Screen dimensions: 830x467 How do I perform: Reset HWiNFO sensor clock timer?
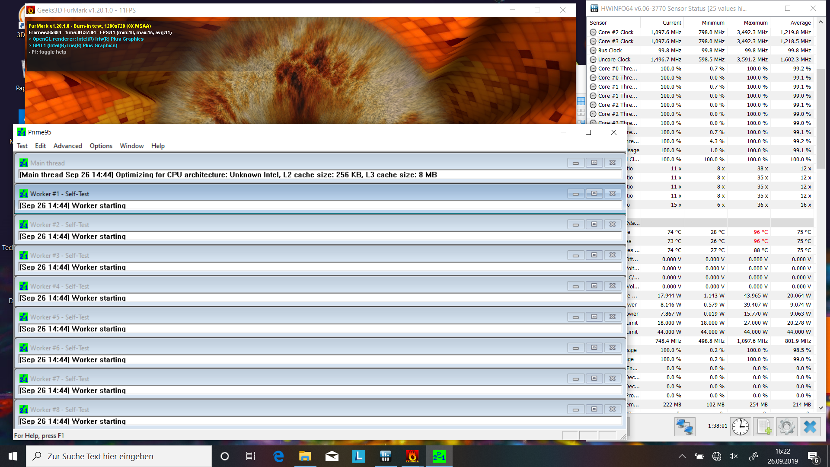tap(741, 427)
